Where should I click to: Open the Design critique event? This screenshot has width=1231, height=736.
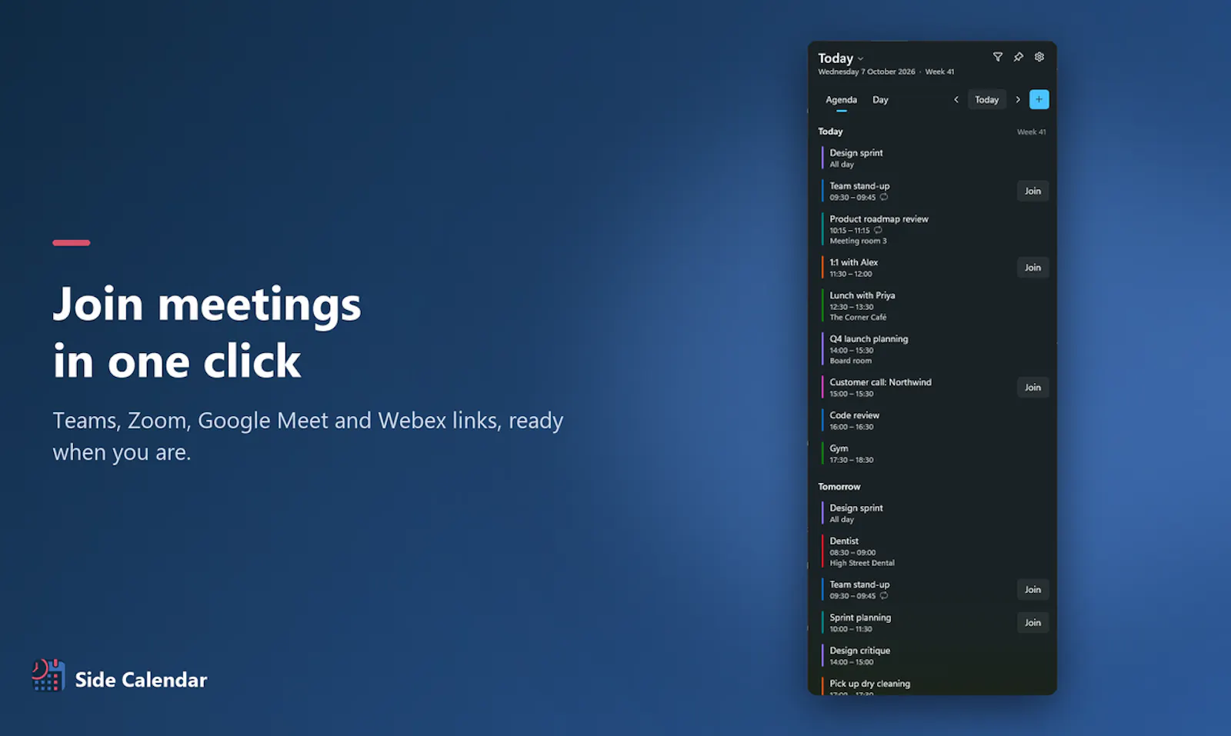[932, 656]
